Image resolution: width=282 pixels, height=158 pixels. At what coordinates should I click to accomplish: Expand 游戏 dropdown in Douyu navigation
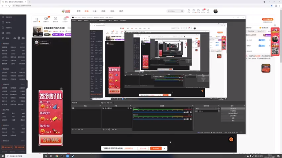(x=113, y=11)
